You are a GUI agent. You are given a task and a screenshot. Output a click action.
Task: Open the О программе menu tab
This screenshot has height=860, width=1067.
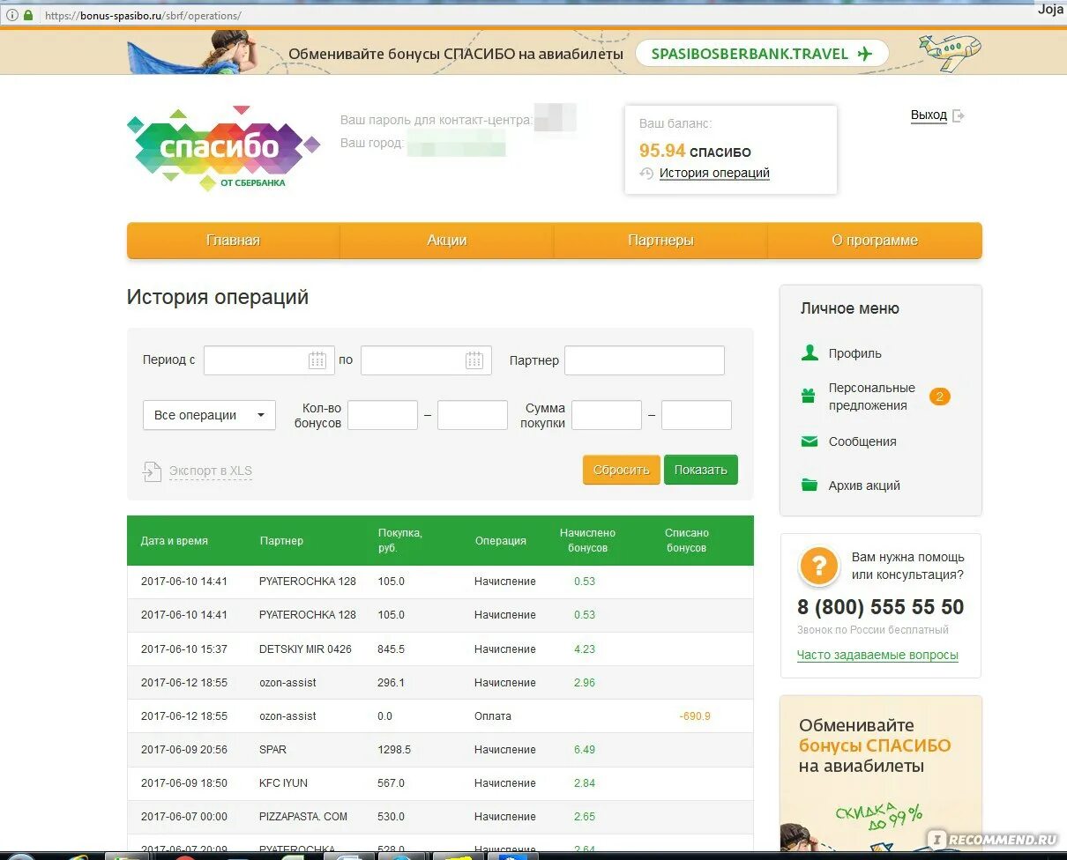(x=875, y=241)
